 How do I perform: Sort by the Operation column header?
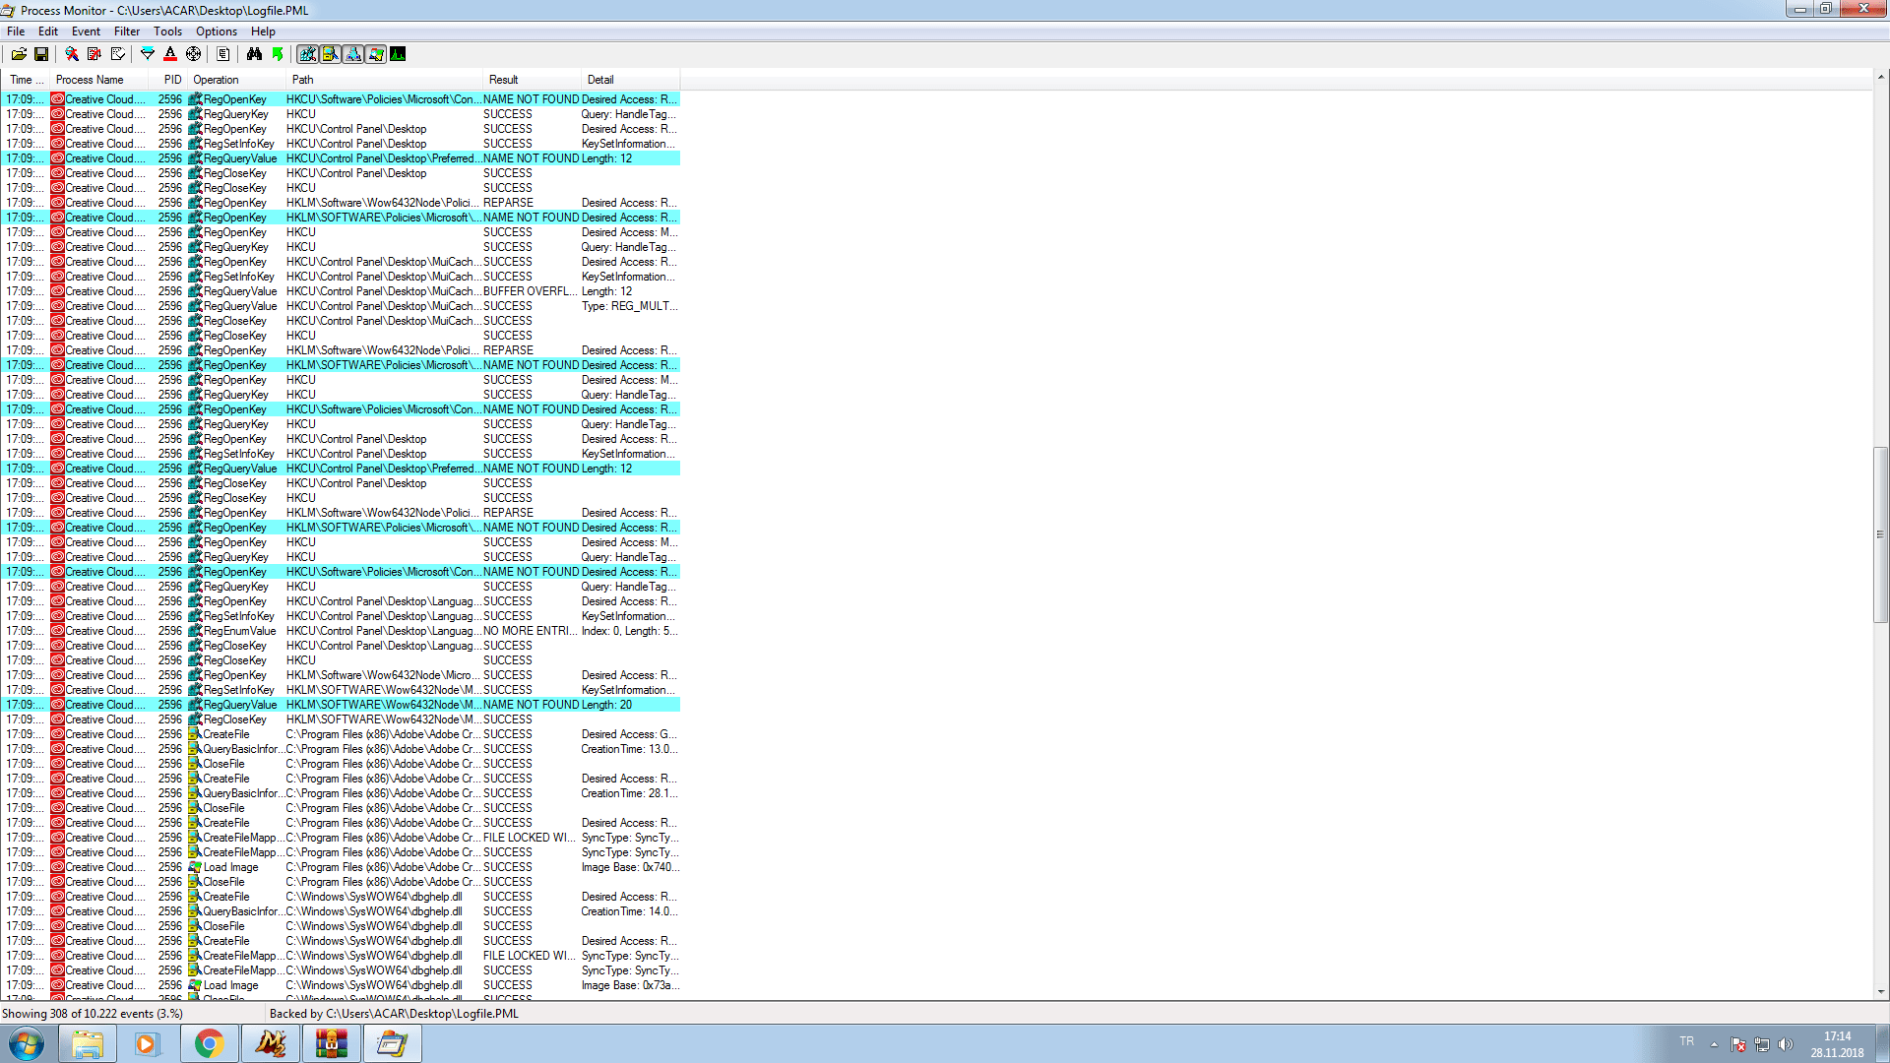(216, 80)
